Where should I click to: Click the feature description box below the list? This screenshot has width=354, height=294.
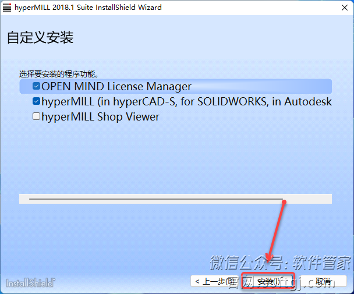click(x=175, y=199)
